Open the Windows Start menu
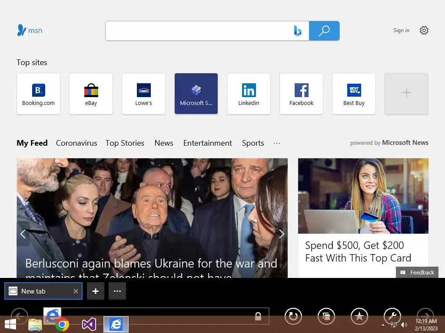The height and width of the screenshot is (333, 445). coord(10,324)
